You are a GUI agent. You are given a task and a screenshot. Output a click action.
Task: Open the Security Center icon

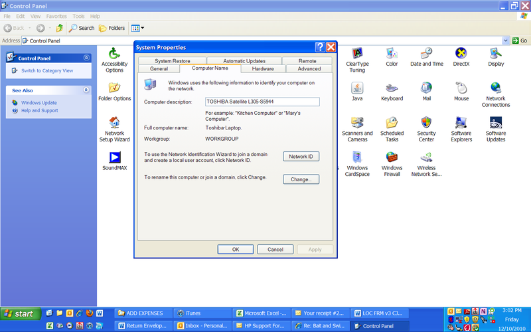426,123
